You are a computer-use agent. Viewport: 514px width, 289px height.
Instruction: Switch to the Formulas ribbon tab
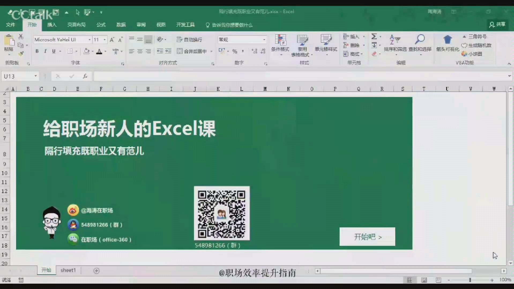coord(101,25)
